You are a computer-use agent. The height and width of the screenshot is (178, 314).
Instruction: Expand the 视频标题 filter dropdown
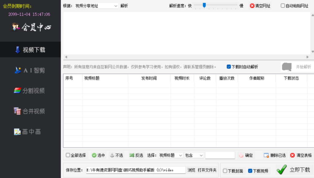[170, 155]
